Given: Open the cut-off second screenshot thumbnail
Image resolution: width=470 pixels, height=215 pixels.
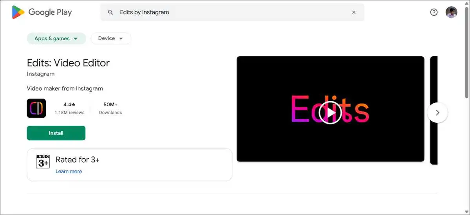Looking at the screenshot, I should point(434,110).
